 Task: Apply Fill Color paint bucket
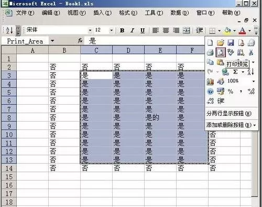(228, 30)
